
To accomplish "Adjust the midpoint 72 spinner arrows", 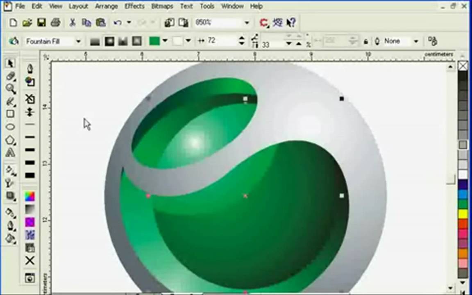I will pyautogui.click(x=241, y=41).
